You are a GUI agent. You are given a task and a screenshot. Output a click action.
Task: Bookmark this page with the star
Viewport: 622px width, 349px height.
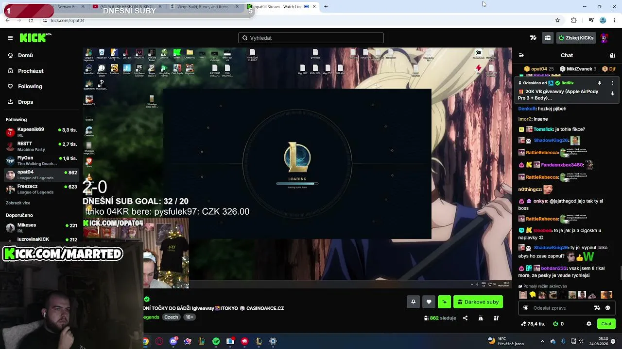pos(557,20)
